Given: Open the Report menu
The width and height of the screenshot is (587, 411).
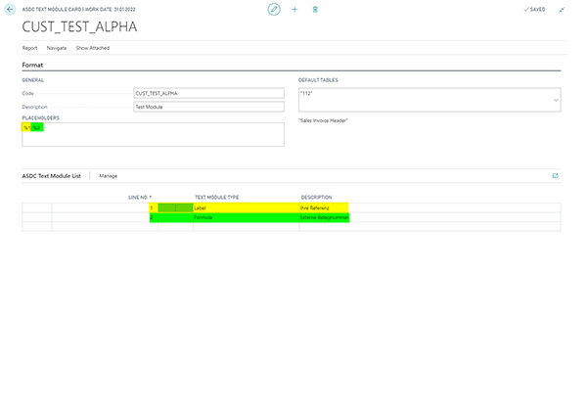Looking at the screenshot, I should 30,47.
